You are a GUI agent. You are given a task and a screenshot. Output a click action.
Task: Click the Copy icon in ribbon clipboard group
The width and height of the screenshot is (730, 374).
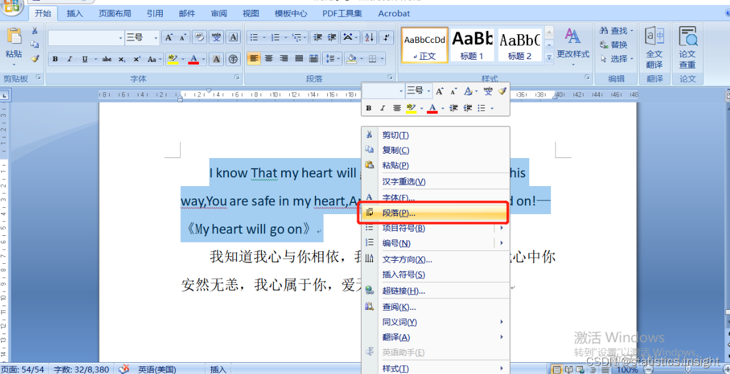(x=34, y=45)
